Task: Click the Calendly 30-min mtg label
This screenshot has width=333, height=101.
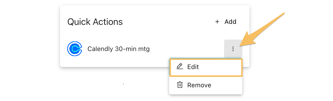Action: (x=118, y=49)
